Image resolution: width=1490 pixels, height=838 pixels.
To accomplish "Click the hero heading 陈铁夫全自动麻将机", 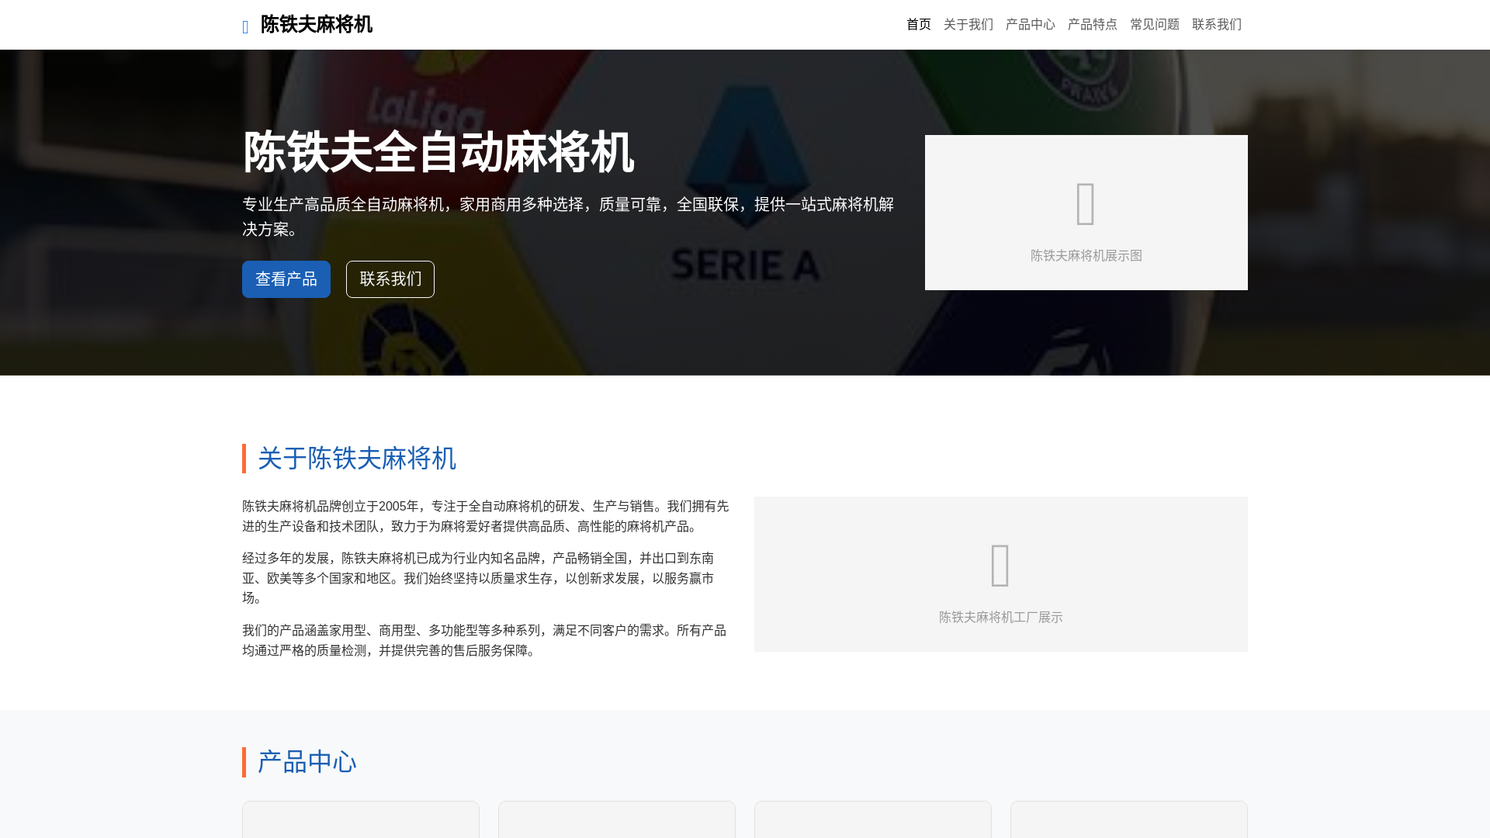I will (x=438, y=152).
